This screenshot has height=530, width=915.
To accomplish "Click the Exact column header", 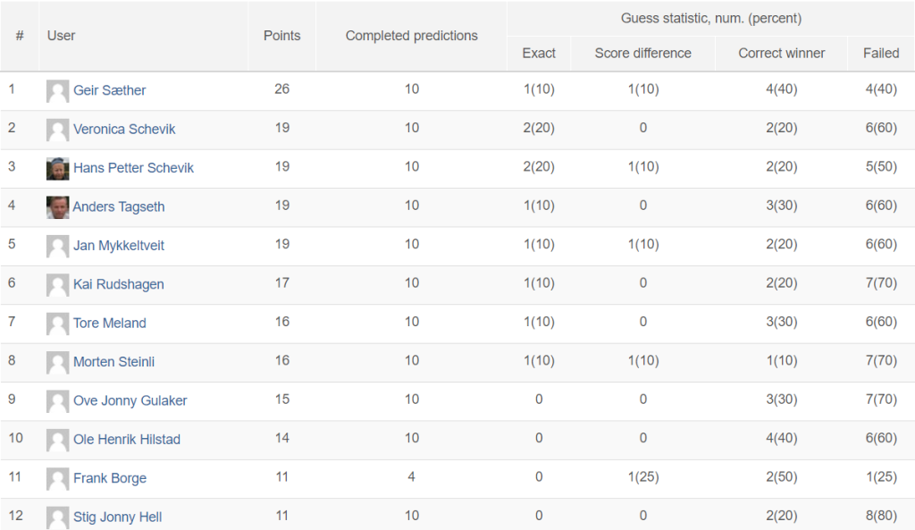I will coord(539,53).
